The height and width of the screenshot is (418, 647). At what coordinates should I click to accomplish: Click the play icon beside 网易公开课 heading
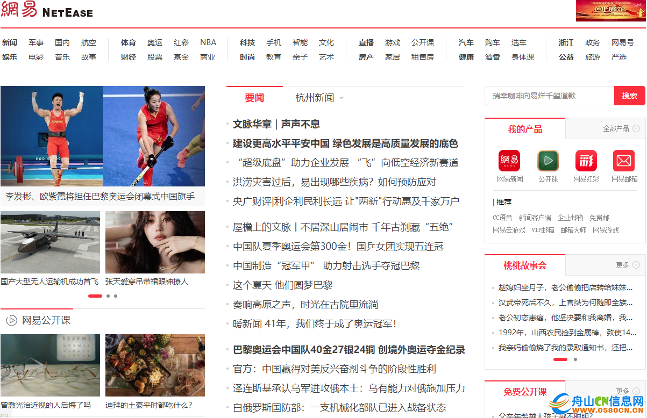coord(11,321)
